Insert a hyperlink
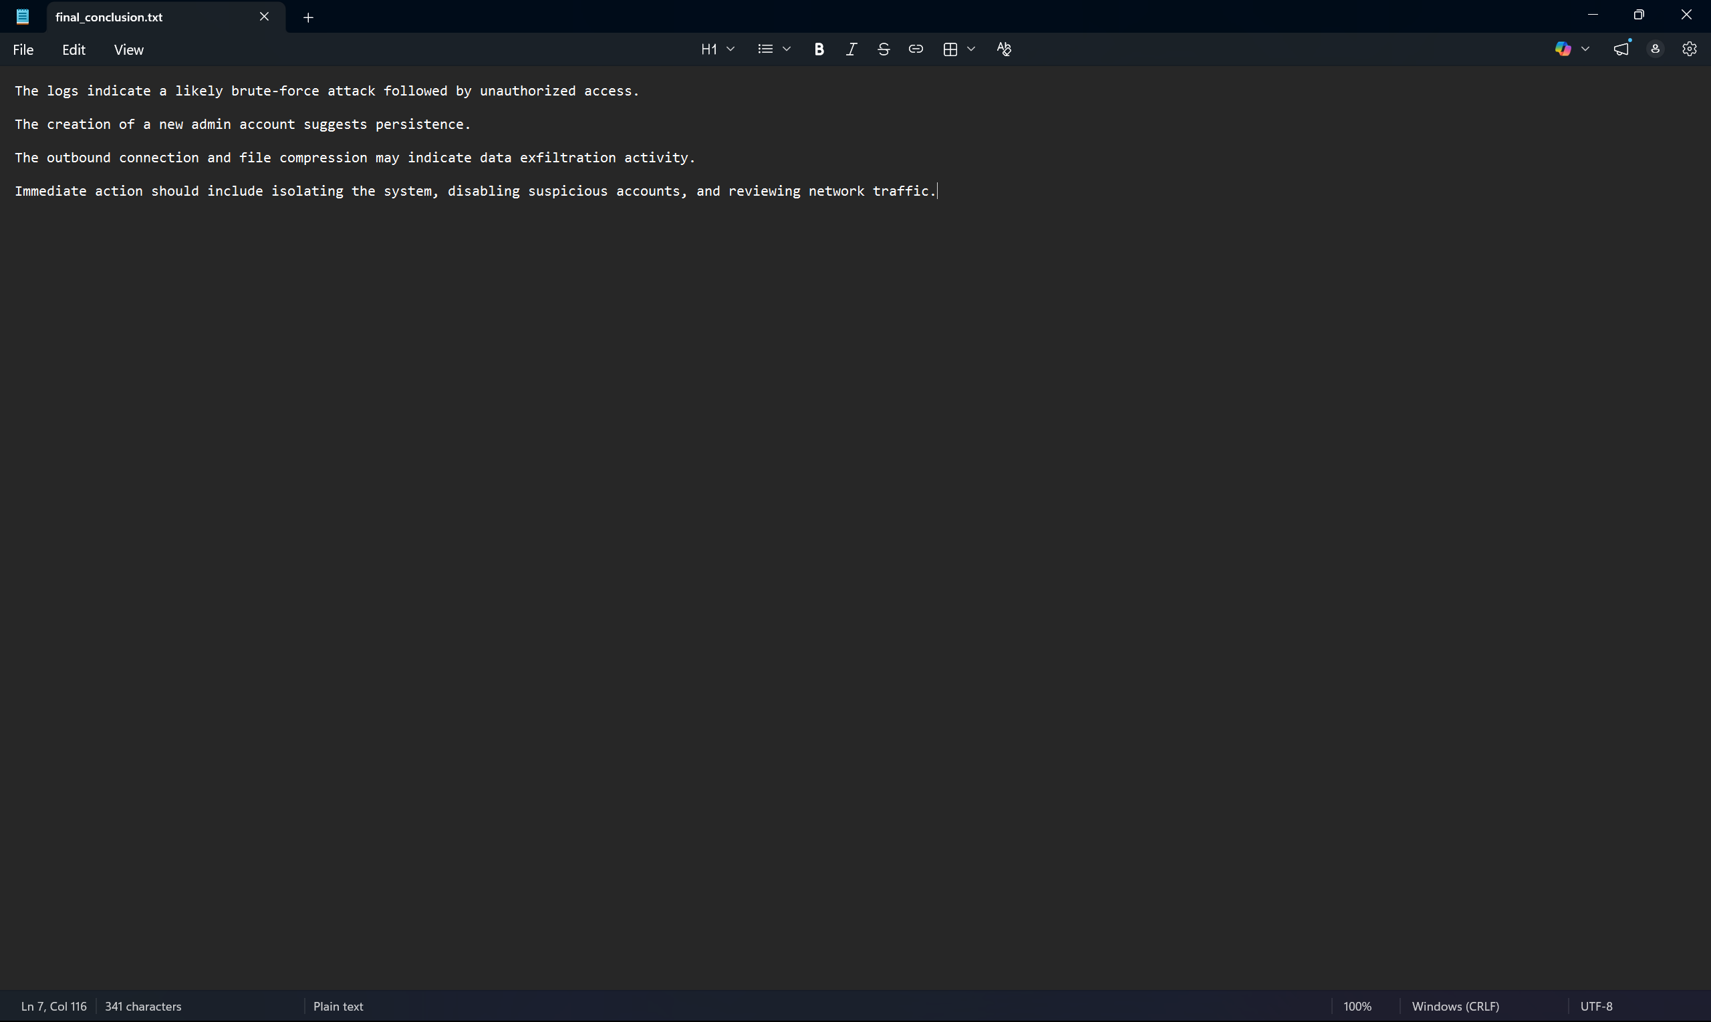The width and height of the screenshot is (1711, 1022). tap(916, 49)
